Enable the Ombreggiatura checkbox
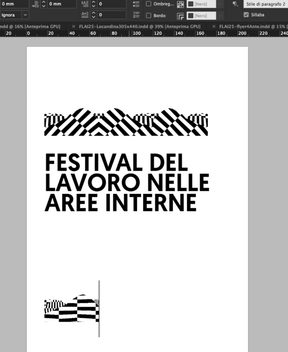Image resolution: width=288 pixels, height=352 pixels. click(x=149, y=4)
